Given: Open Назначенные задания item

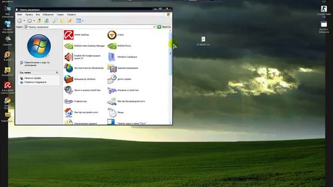Looking at the screenshot, I should pos(80,123).
